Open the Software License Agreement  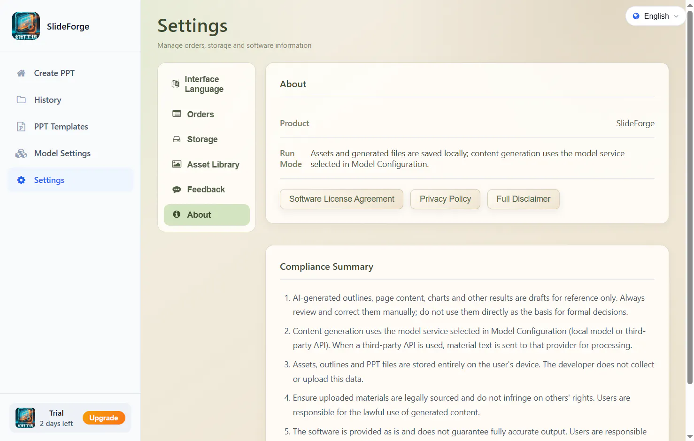[x=341, y=199]
